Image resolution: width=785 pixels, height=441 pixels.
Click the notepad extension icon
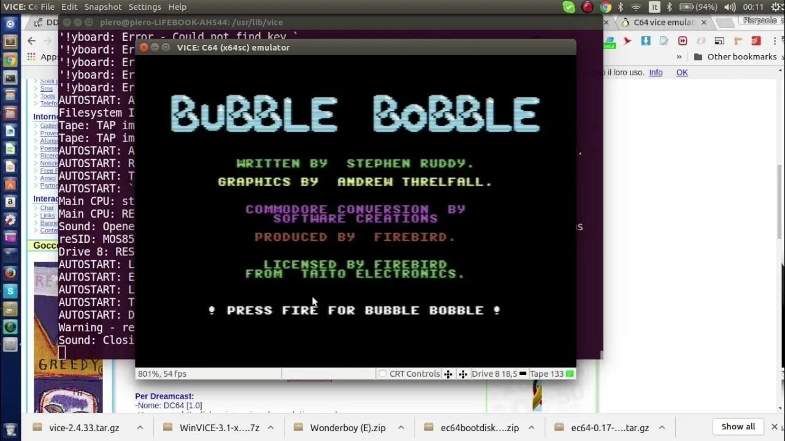click(x=664, y=41)
